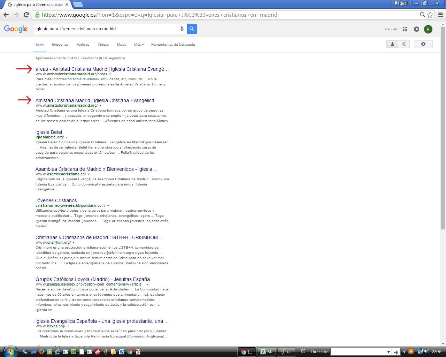Viewport: 446px width, 357px height.
Task: Click the Raquel name in Google header
Action: tap(391, 29)
